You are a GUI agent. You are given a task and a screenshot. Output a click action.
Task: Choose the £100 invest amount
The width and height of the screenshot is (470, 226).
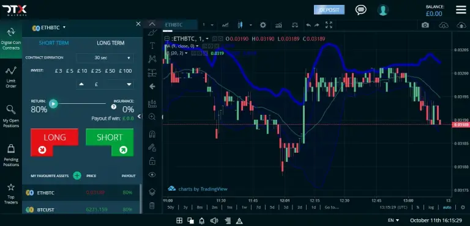click(x=125, y=71)
